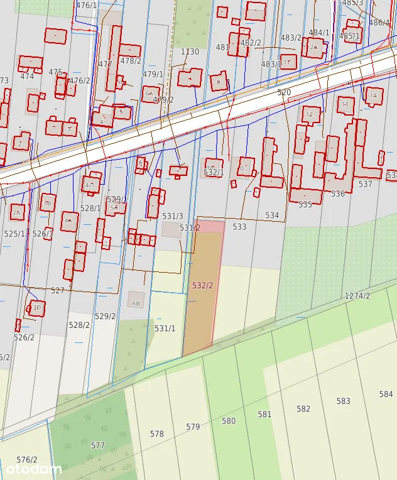Click parcel label 527
Screen dimensions: 397x480
(58, 290)
